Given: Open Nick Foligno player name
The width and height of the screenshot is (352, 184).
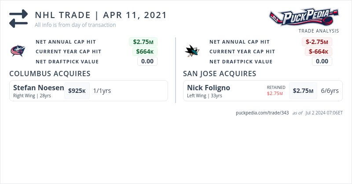Looking at the screenshot, I should click(209, 88).
